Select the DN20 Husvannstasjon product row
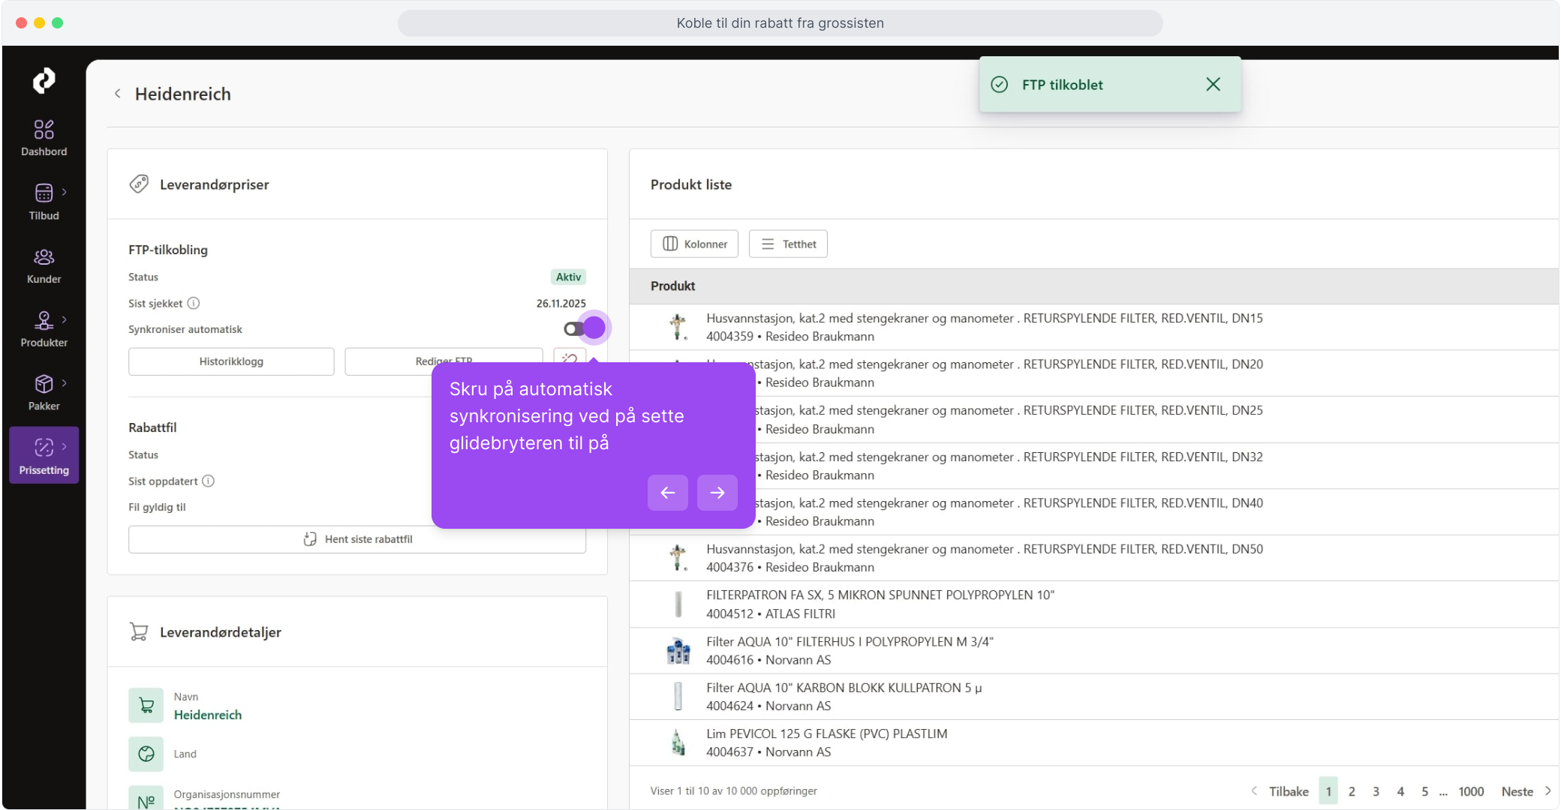Screen dimensions: 1561x810 [1094, 373]
